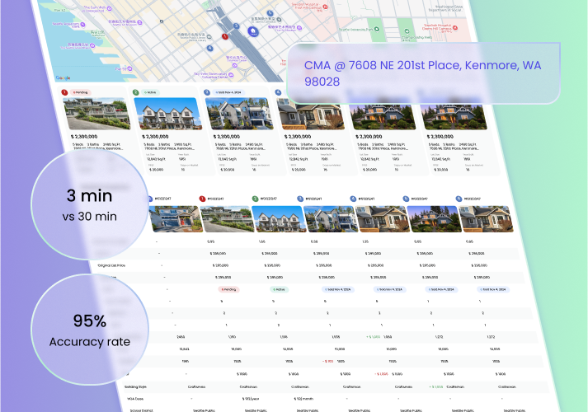Open modern house thumbnail under table badge 3
Image resolution: width=588 pixels, height=412 pixels.
(332, 218)
